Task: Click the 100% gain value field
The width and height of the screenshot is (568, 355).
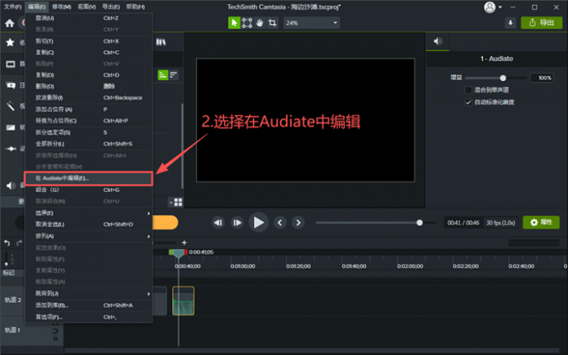Action: click(x=541, y=78)
